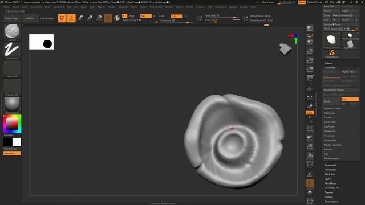The width and height of the screenshot is (365, 205).
Task: Toggle the Qxyz rotation button
Action: pyautogui.click(x=310, y=113)
